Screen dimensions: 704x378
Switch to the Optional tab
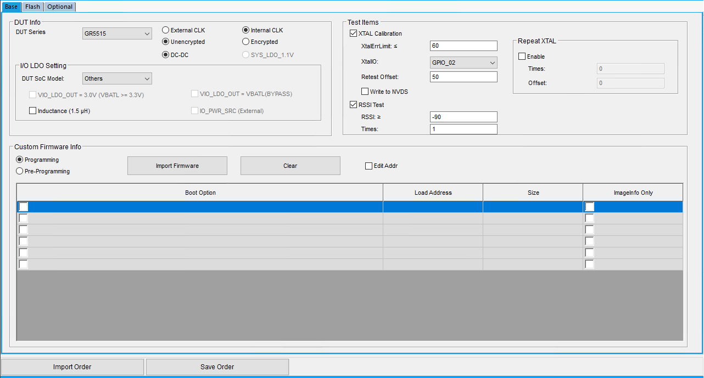(x=59, y=7)
